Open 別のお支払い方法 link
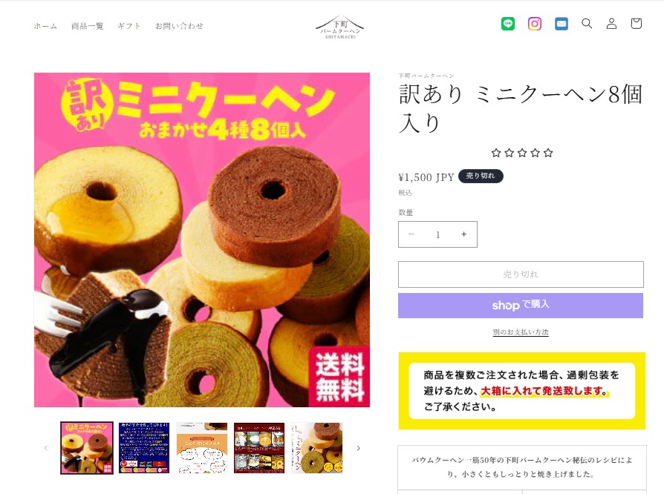This screenshot has height=494, width=664. 521,332
